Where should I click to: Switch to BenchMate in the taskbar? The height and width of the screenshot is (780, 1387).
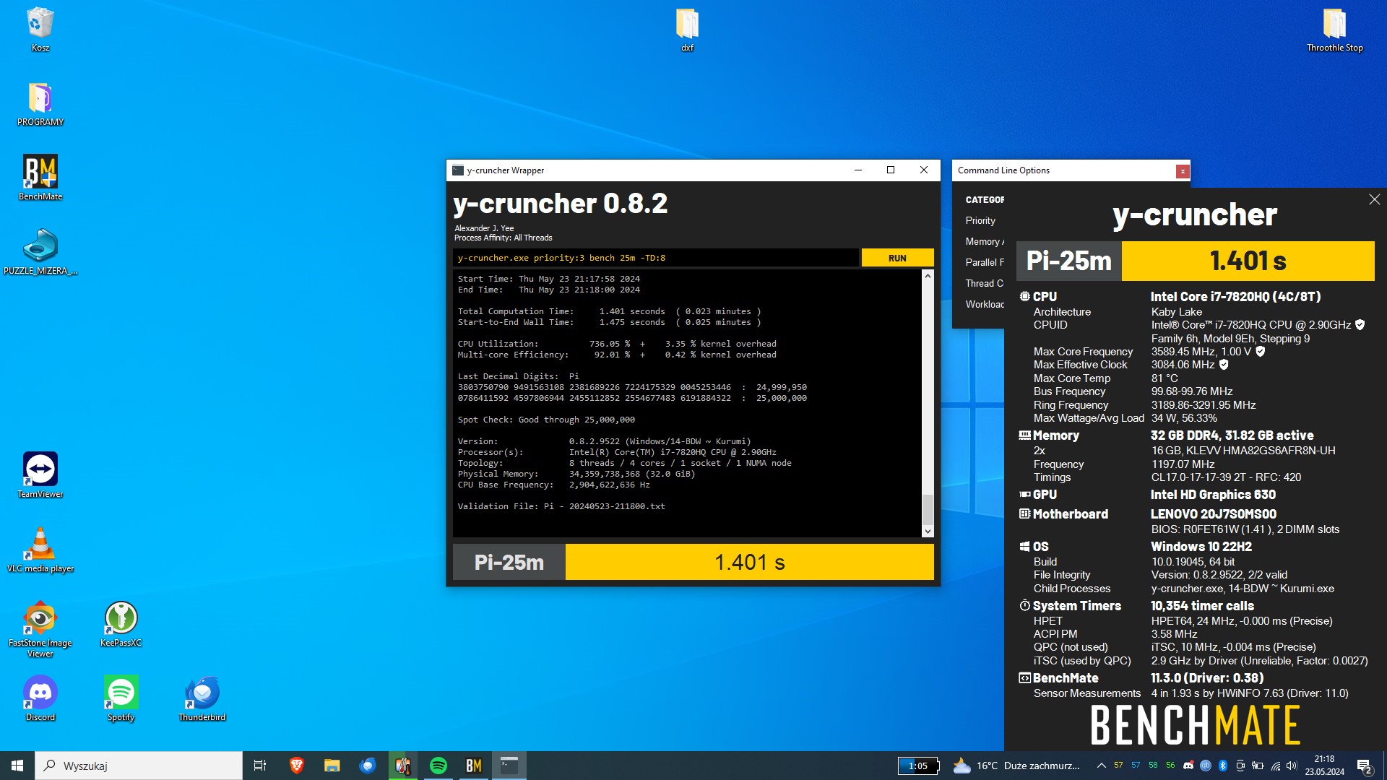[474, 766]
